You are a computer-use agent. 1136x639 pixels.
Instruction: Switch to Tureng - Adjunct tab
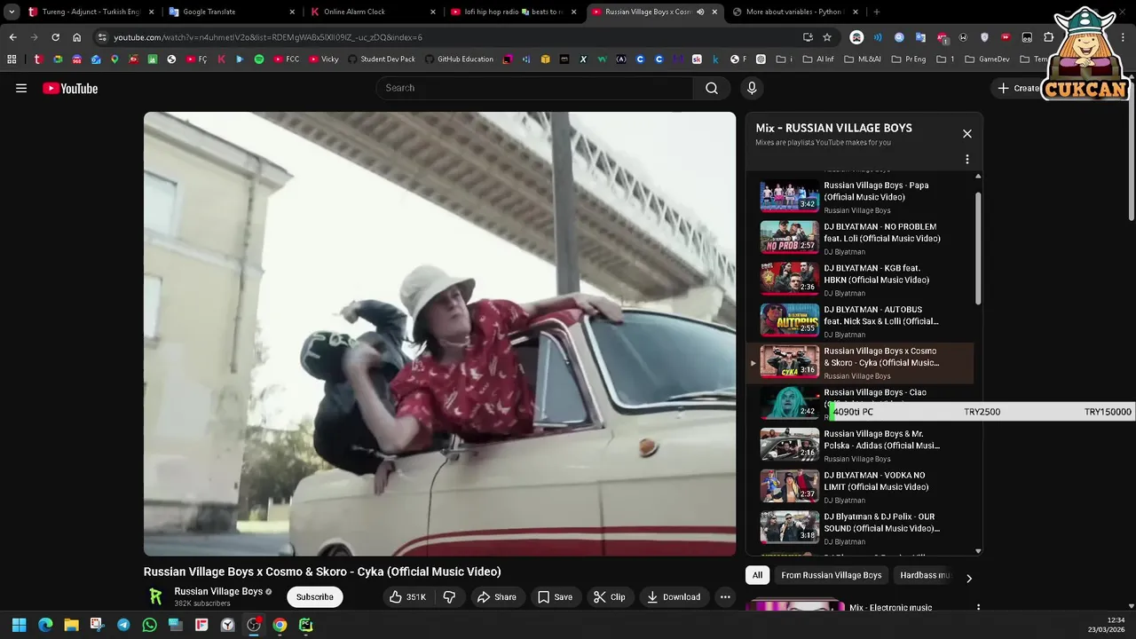(x=91, y=12)
